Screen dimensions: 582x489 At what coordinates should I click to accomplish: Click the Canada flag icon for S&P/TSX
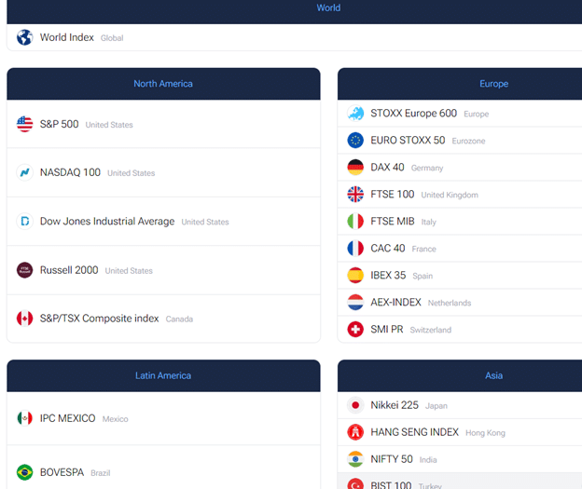point(25,319)
